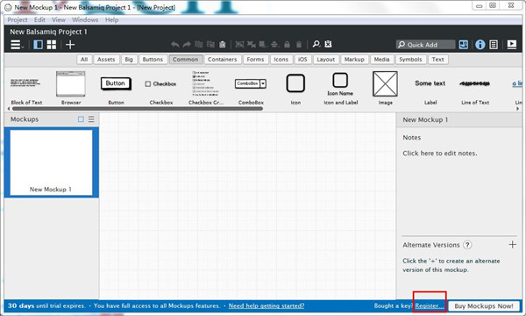Pick the Browser window control
The image size is (526, 316).
pyautogui.click(x=71, y=88)
